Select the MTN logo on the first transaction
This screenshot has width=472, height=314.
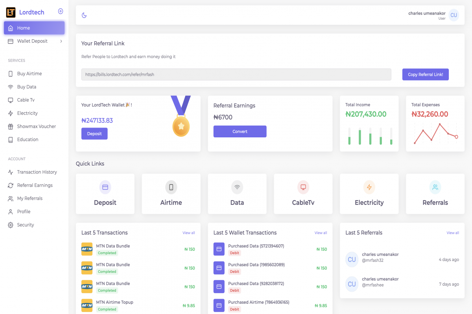[87, 249]
